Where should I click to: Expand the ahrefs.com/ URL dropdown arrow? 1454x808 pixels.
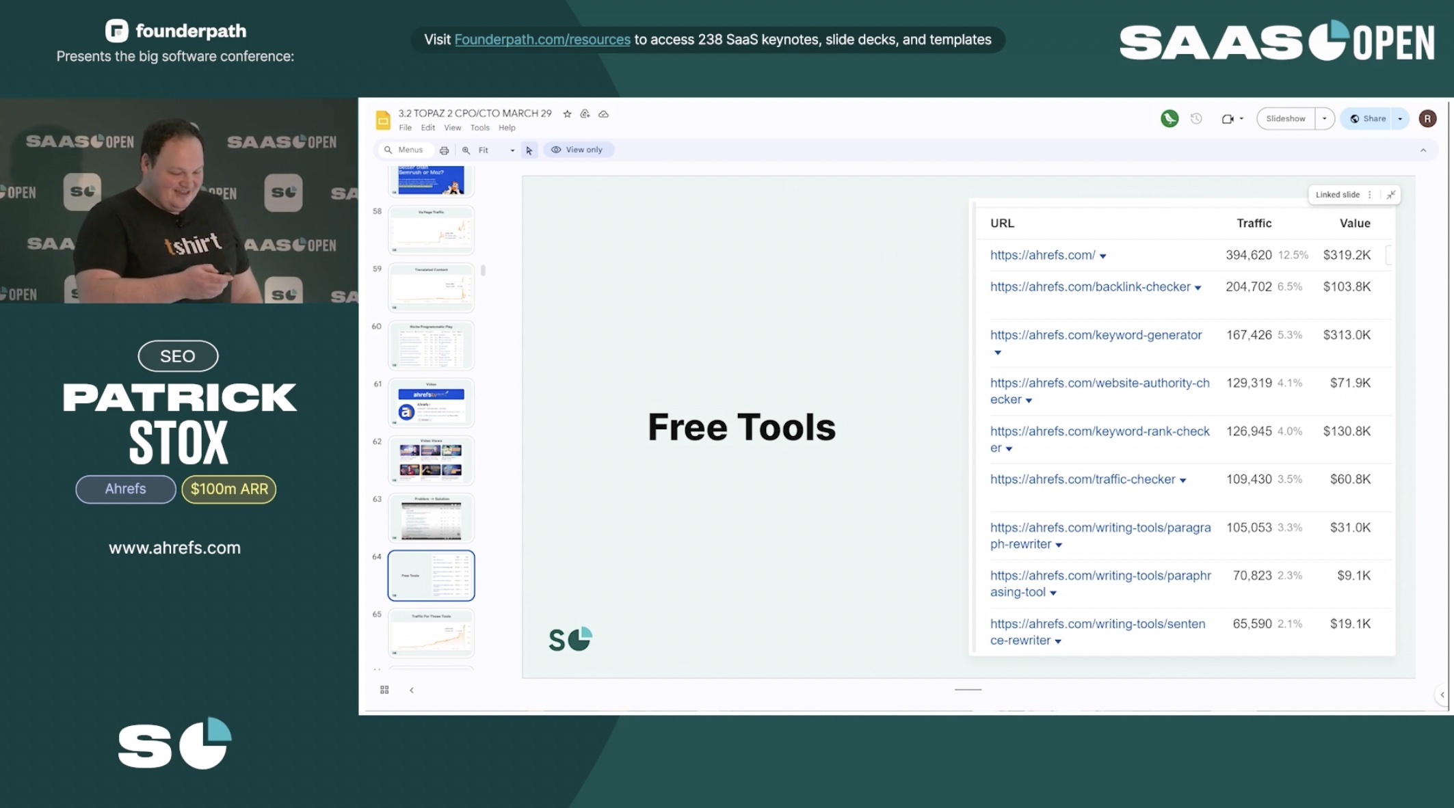tap(1102, 256)
